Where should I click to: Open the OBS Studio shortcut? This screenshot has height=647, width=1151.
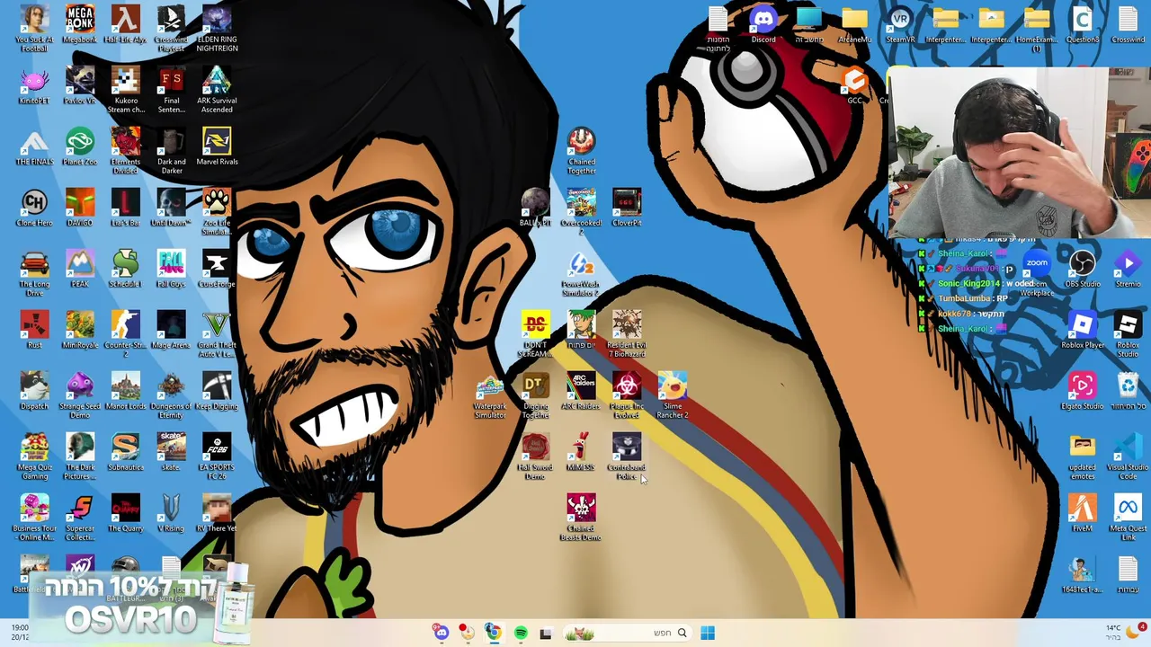1083,270
